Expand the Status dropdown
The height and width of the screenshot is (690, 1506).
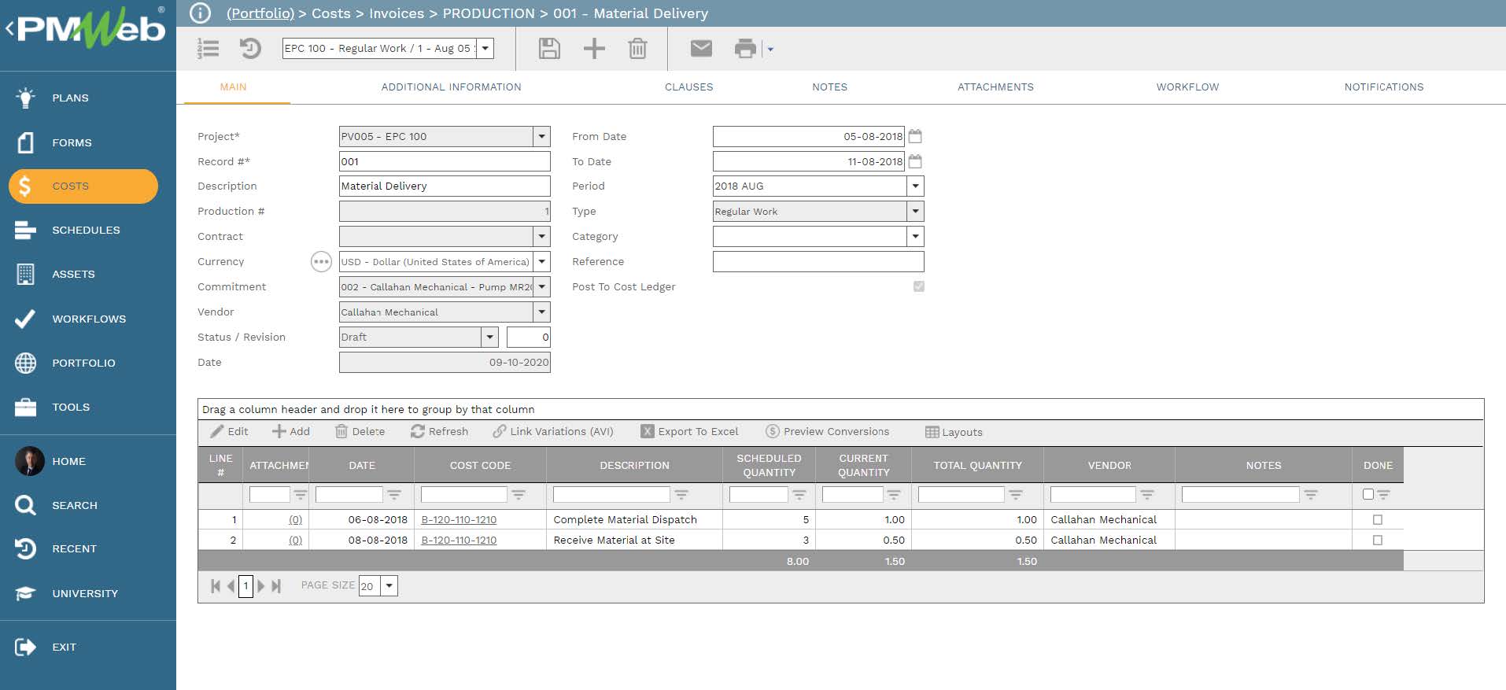[x=489, y=337]
